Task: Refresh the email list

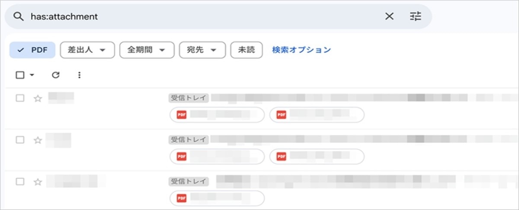Action: (x=55, y=75)
